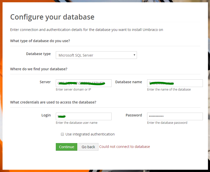Click the 'Database name' field label
Image resolution: width=210 pixels, height=172 pixels.
[129, 82]
